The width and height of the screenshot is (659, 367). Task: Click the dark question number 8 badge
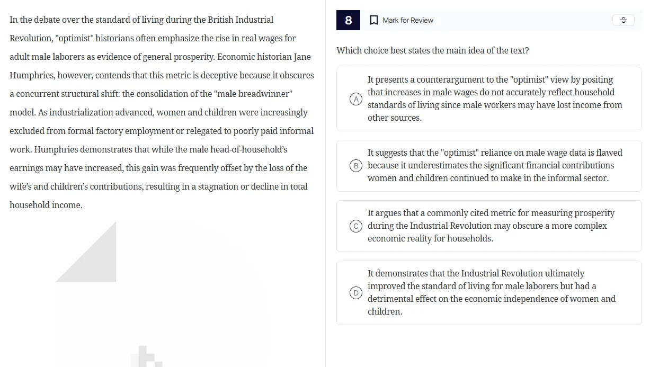(348, 20)
